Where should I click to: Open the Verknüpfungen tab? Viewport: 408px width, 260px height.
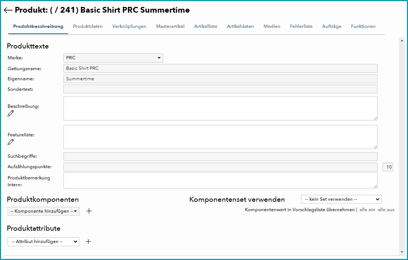pyautogui.click(x=129, y=26)
